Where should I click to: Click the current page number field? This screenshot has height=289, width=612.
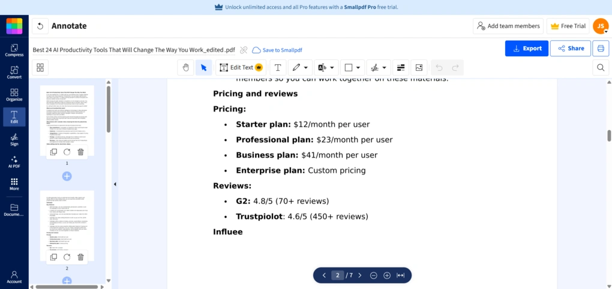pos(338,275)
